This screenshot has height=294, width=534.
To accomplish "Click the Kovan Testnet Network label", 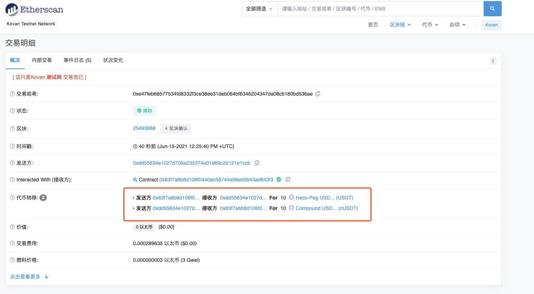I will [31, 24].
